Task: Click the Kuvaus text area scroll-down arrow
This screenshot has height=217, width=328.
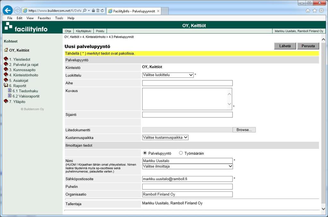Action: click(x=229, y=104)
